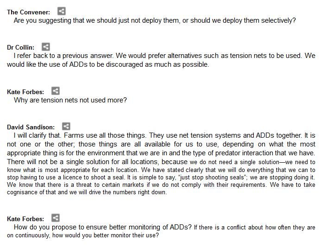
Task: Select the Dr Collin speaker name
Action: click(21, 47)
